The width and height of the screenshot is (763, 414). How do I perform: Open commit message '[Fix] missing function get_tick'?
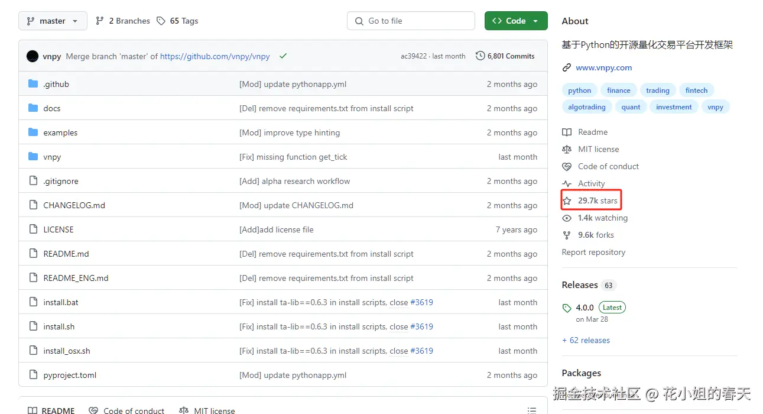pos(293,157)
